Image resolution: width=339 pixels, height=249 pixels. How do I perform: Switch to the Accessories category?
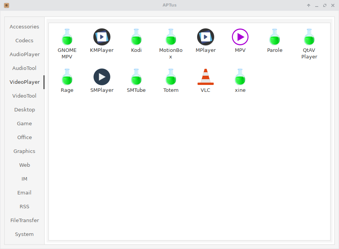click(x=25, y=27)
